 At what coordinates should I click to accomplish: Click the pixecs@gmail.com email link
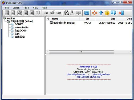click(x=101, y=74)
